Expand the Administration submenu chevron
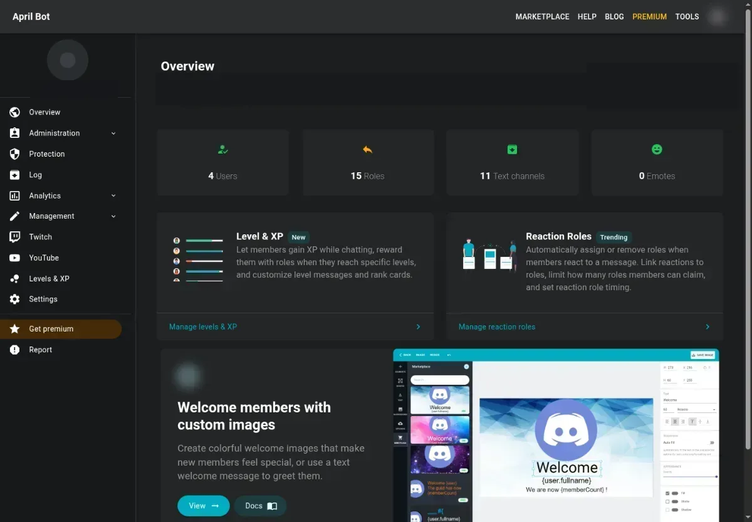The height and width of the screenshot is (522, 752). (113, 133)
